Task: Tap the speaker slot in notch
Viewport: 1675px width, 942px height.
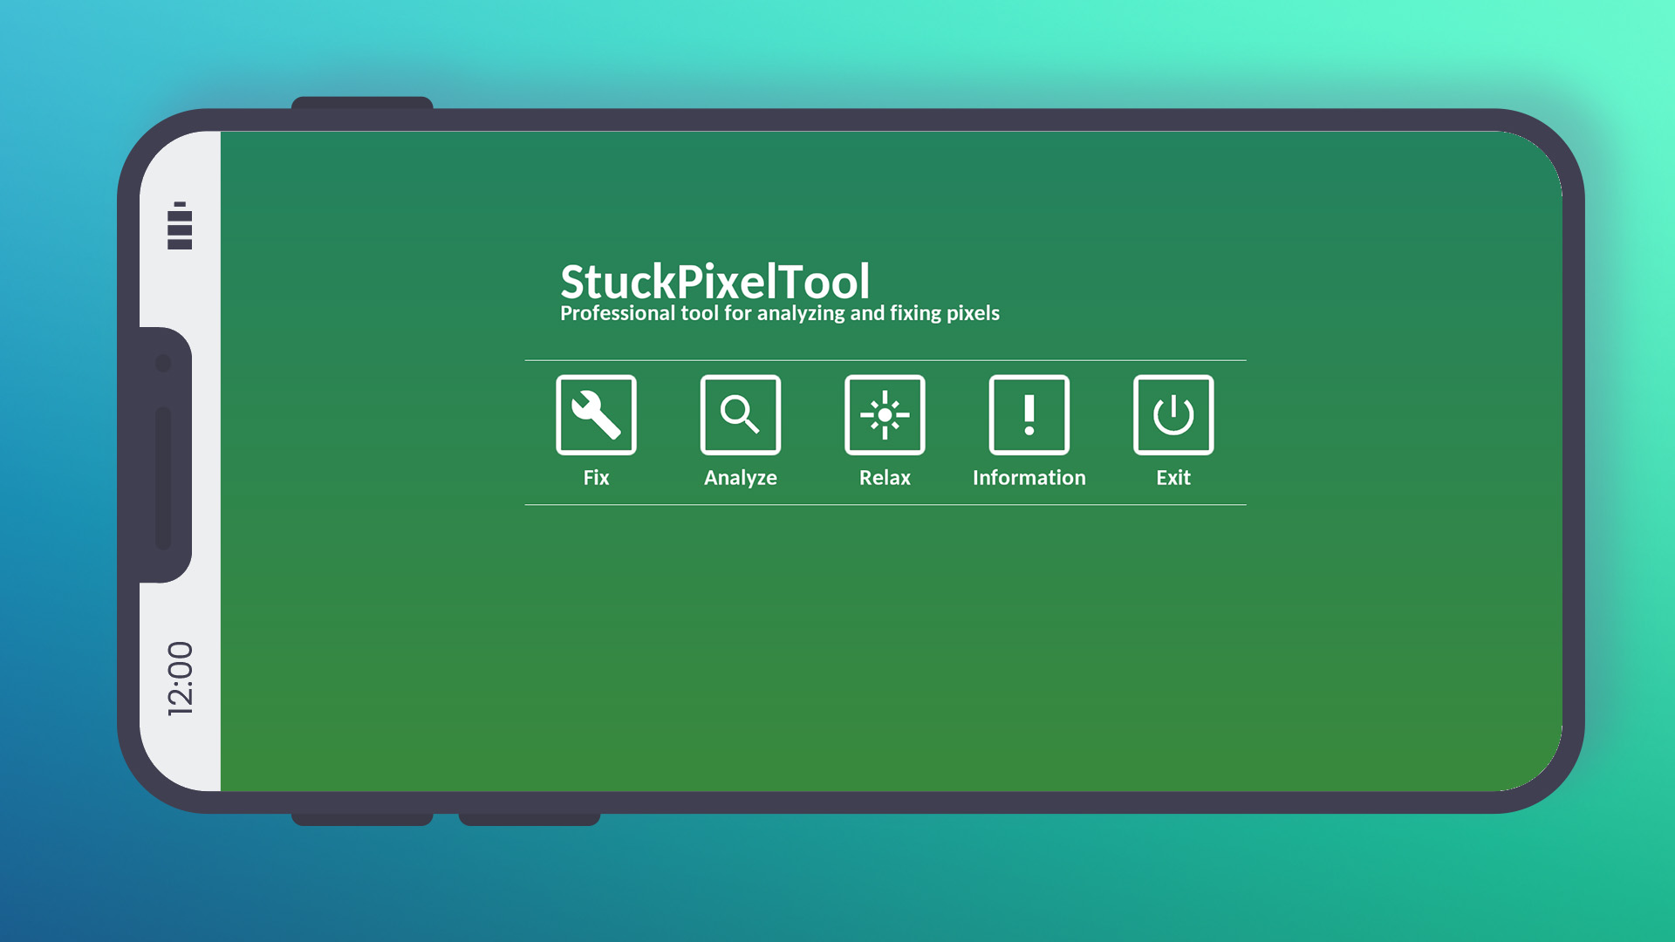Action: (163, 478)
